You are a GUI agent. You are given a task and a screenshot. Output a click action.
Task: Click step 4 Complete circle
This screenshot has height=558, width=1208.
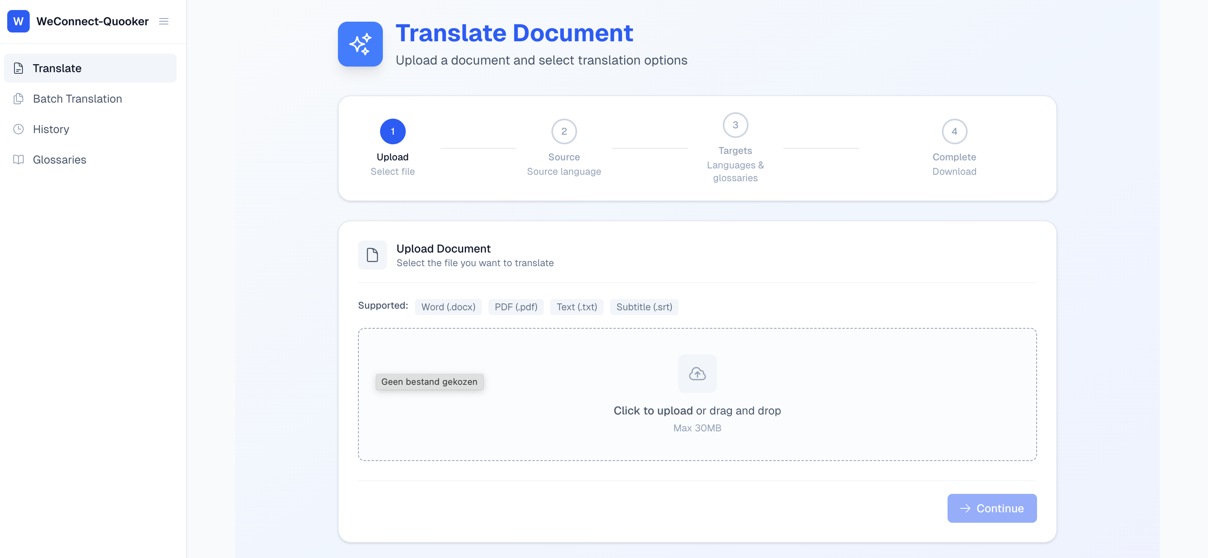click(954, 131)
